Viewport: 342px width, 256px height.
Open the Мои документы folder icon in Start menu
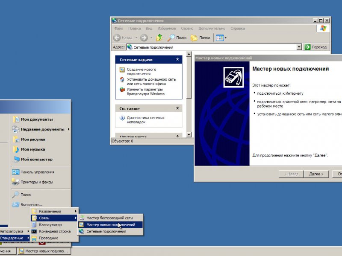tap(16, 119)
